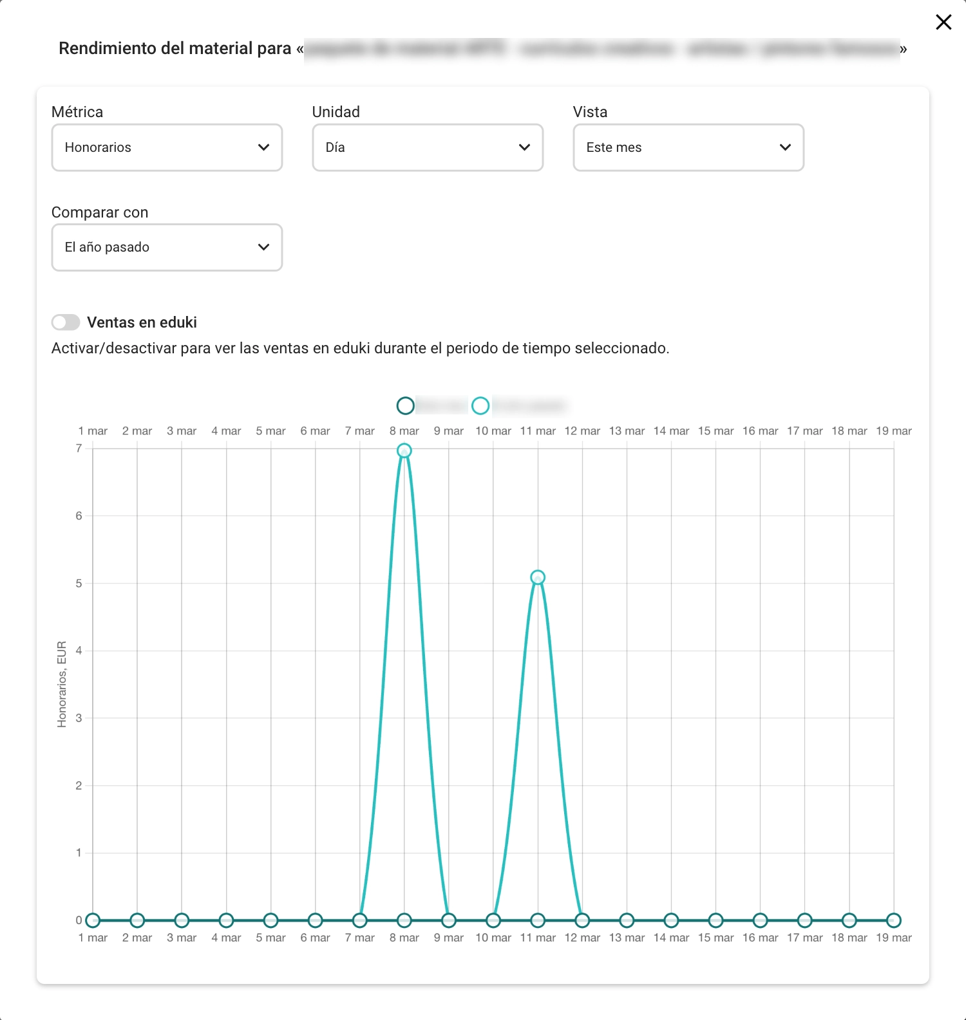The height and width of the screenshot is (1020, 966).
Task: Expand the Unidad dropdown set to Día
Action: point(428,147)
